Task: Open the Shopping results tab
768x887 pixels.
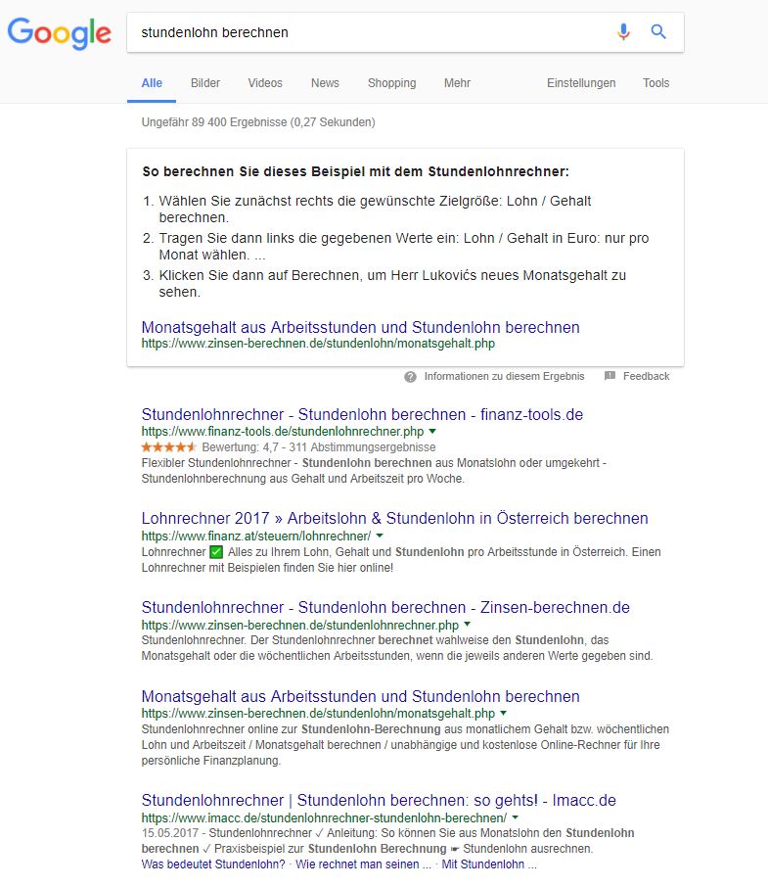Action: (x=391, y=83)
